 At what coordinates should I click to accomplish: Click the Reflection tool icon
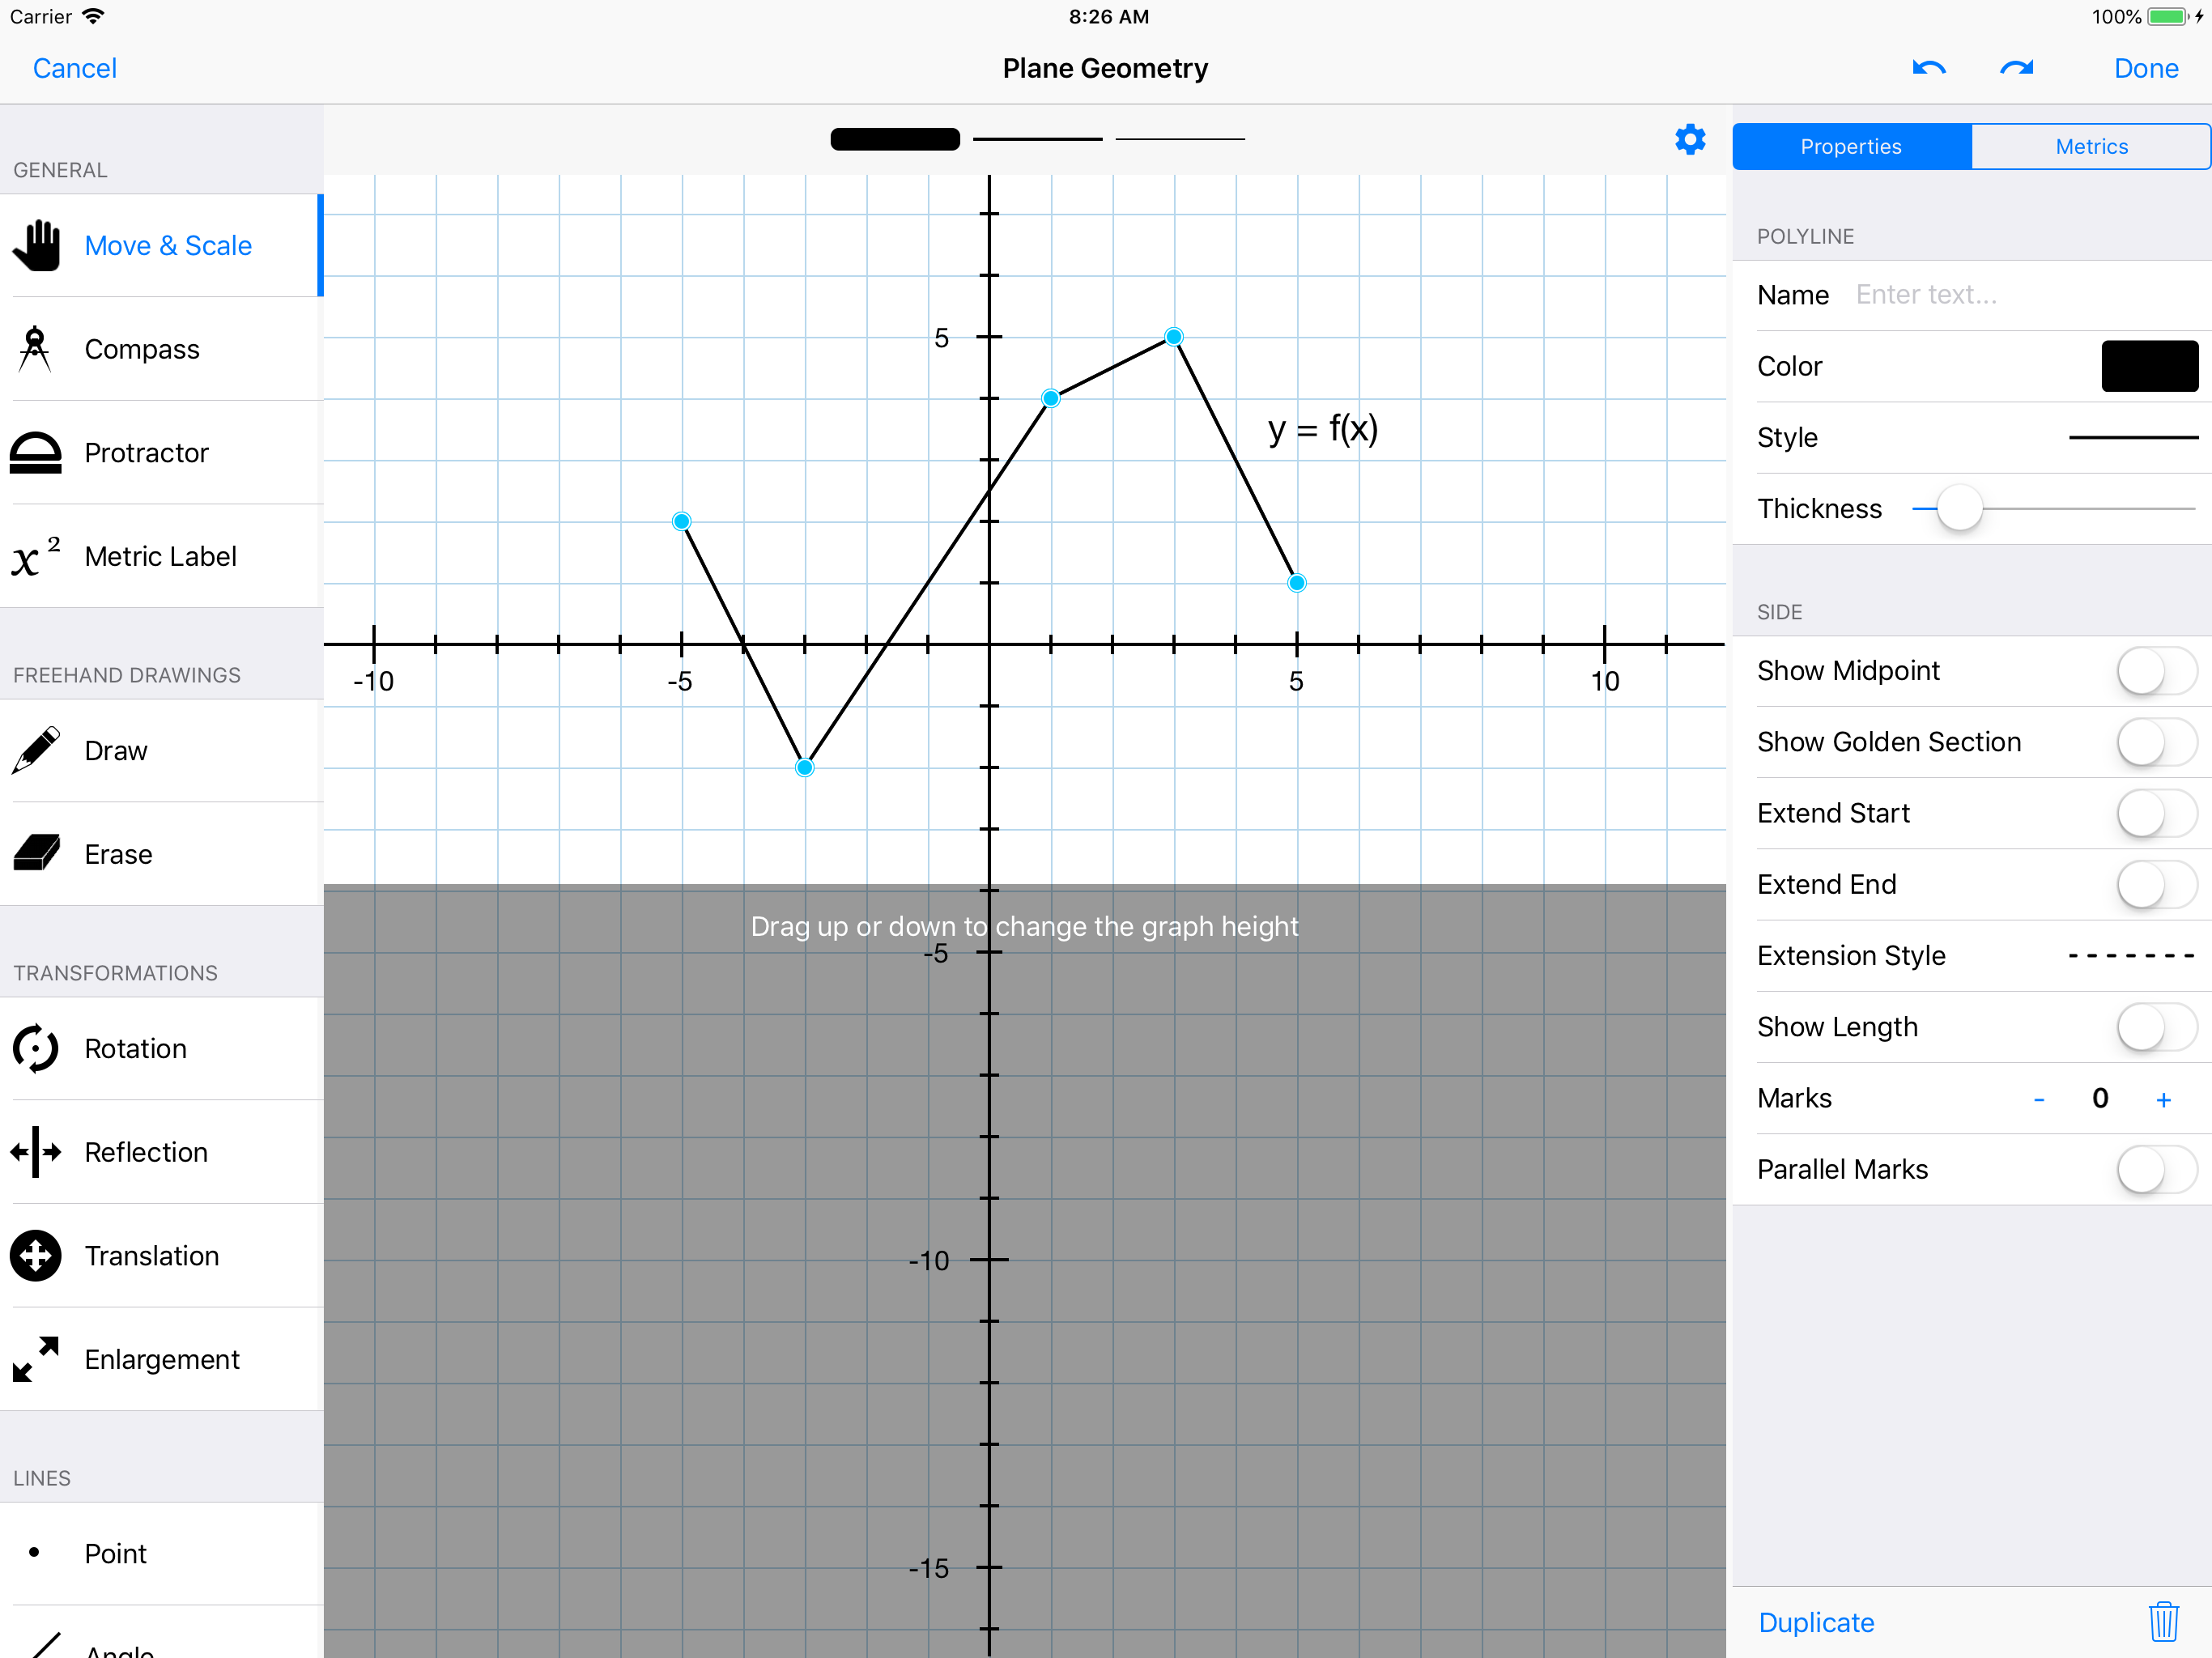pyautogui.click(x=35, y=1152)
